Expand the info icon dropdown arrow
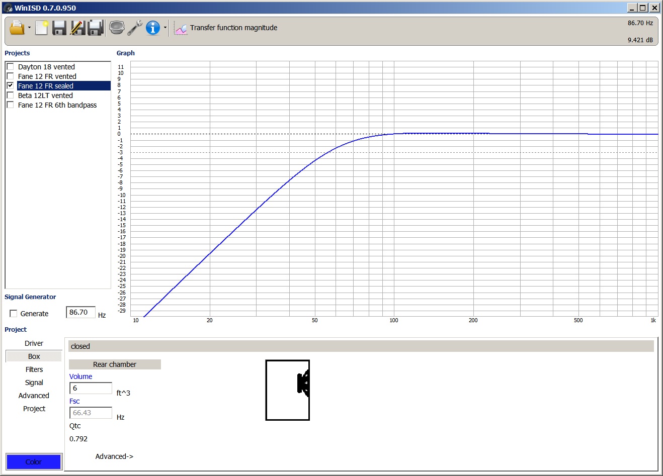 pyautogui.click(x=165, y=28)
